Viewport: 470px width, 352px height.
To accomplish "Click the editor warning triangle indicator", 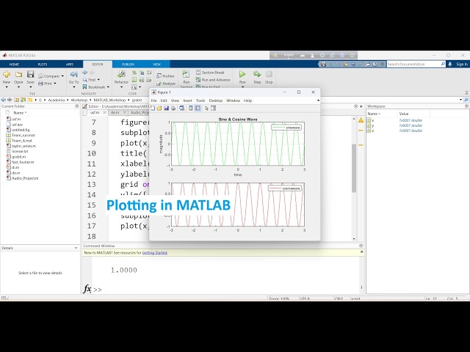I will tap(361, 120).
